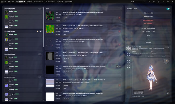Open the Nexus Mods tab
Image resolution: width=175 pixels, height=104 pixels.
click(x=50, y=2)
